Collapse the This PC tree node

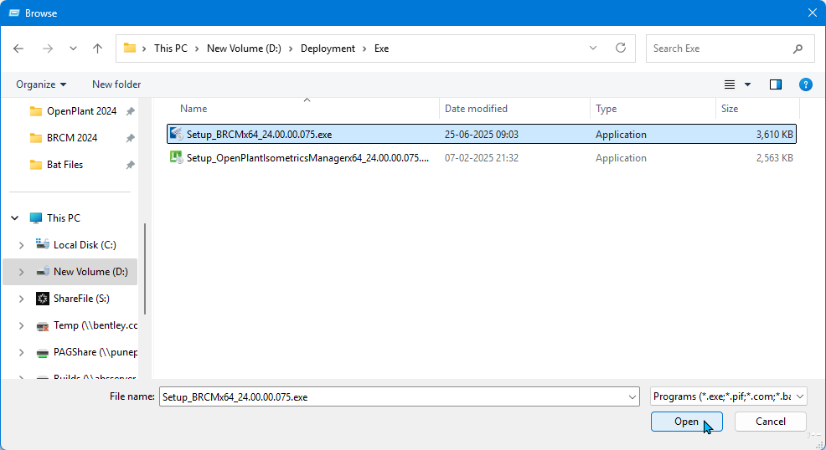point(15,217)
